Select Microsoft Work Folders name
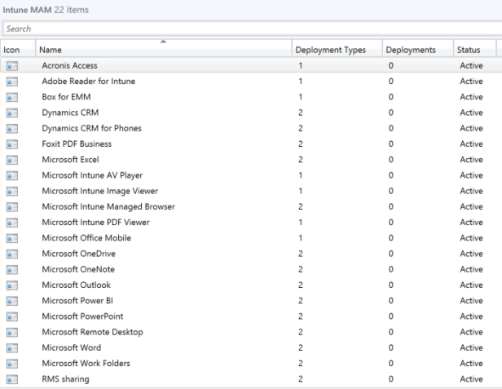The width and height of the screenshot is (502, 389). click(x=86, y=364)
